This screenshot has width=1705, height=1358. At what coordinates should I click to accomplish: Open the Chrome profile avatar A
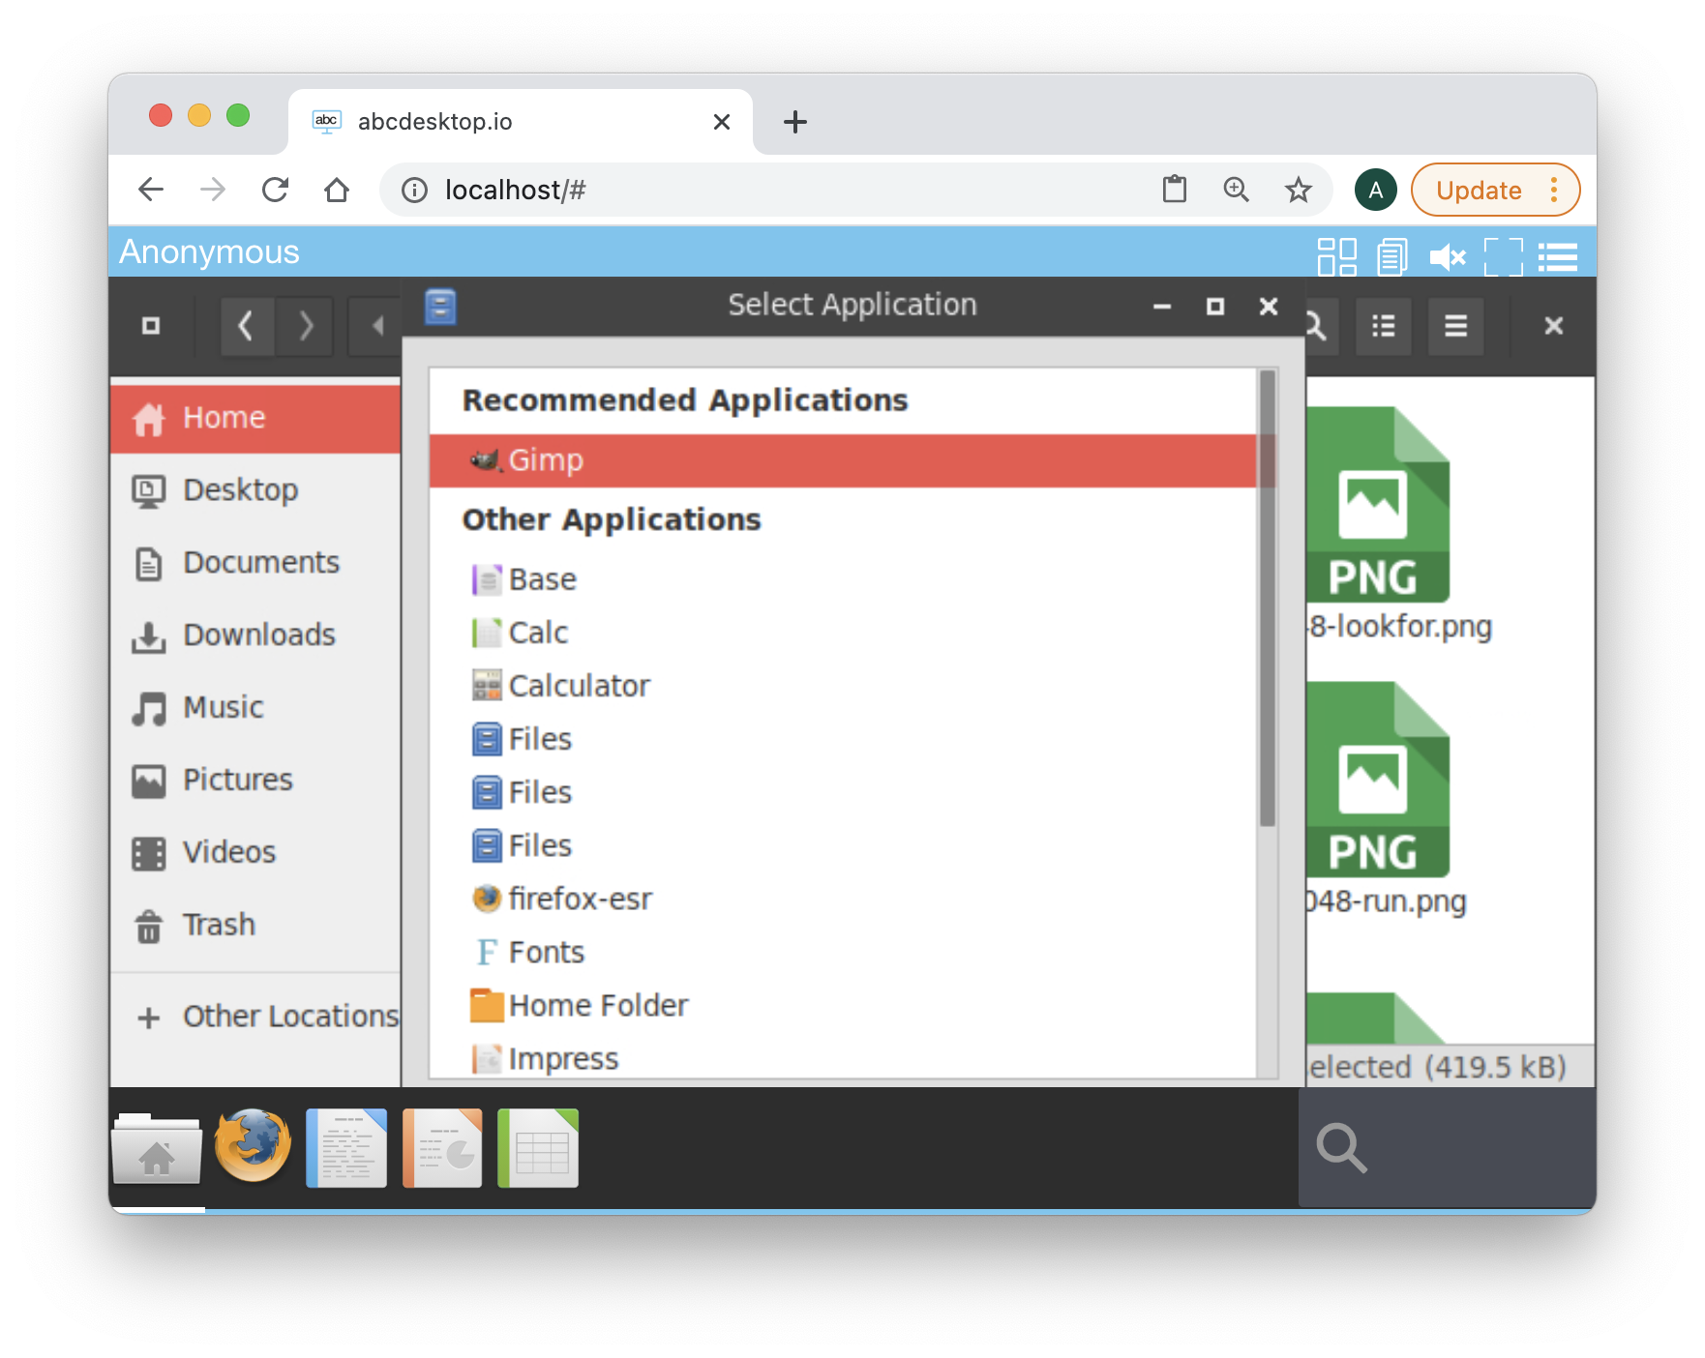1376,190
